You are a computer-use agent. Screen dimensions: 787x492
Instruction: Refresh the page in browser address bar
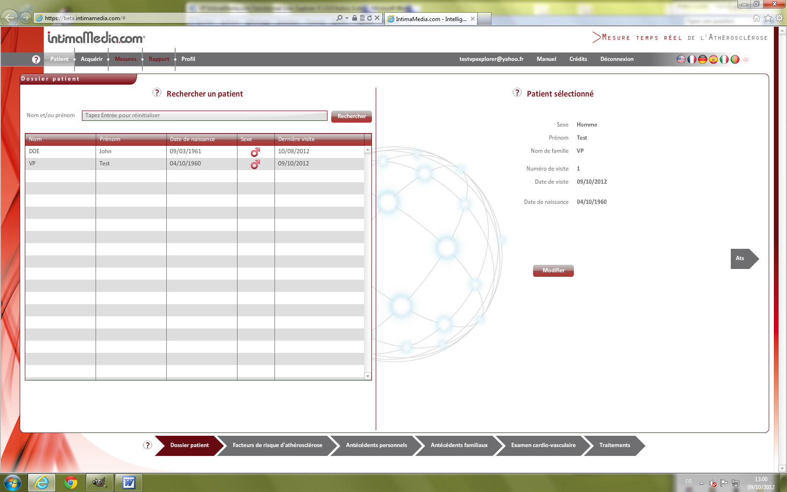tap(370, 18)
